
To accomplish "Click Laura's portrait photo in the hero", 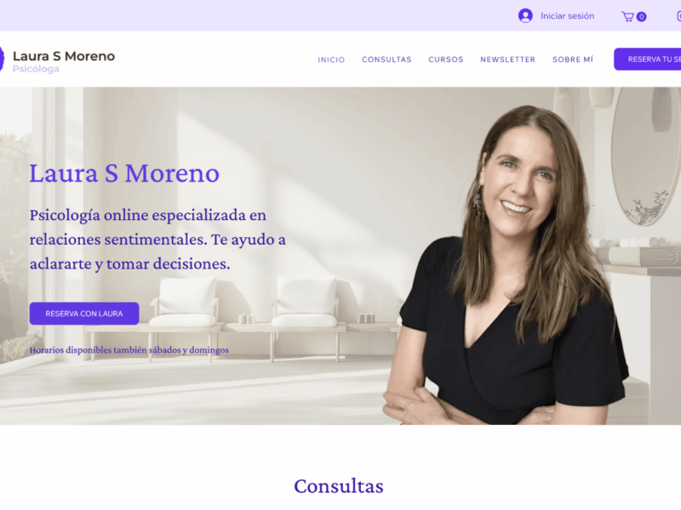I will [506, 264].
